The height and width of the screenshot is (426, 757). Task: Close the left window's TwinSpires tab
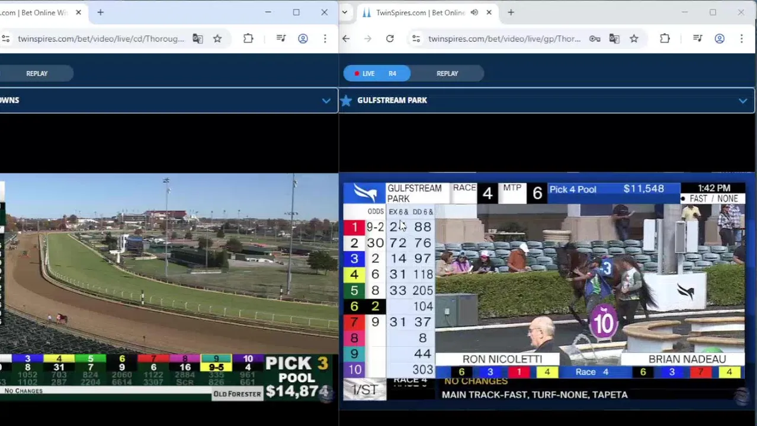78,12
